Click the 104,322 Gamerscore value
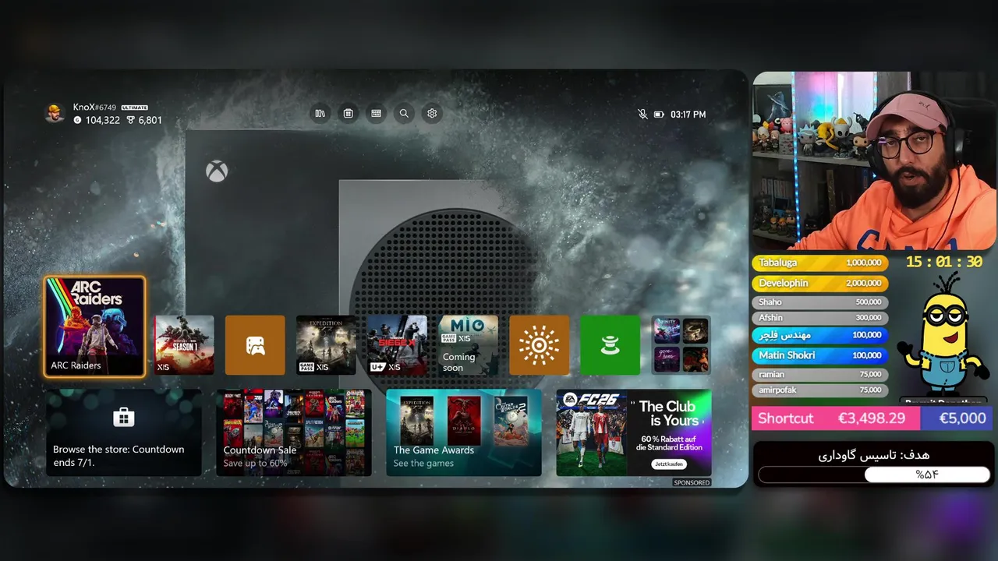Image resolution: width=998 pixels, height=561 pixels. [x=102, y=121]
